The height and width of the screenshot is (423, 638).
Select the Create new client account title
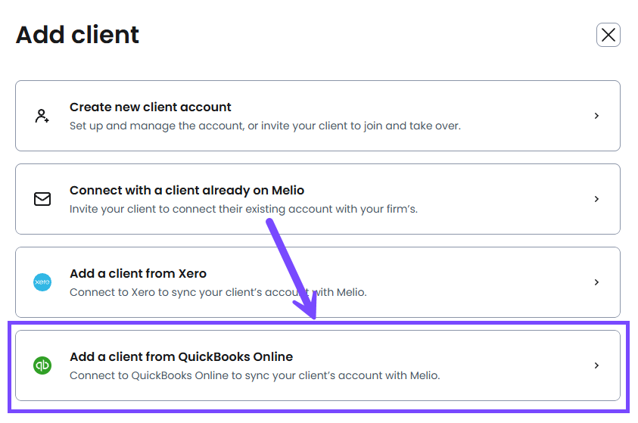tap(151, 107)
